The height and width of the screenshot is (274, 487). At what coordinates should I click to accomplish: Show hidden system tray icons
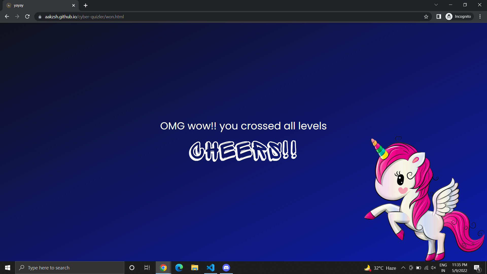403,268
